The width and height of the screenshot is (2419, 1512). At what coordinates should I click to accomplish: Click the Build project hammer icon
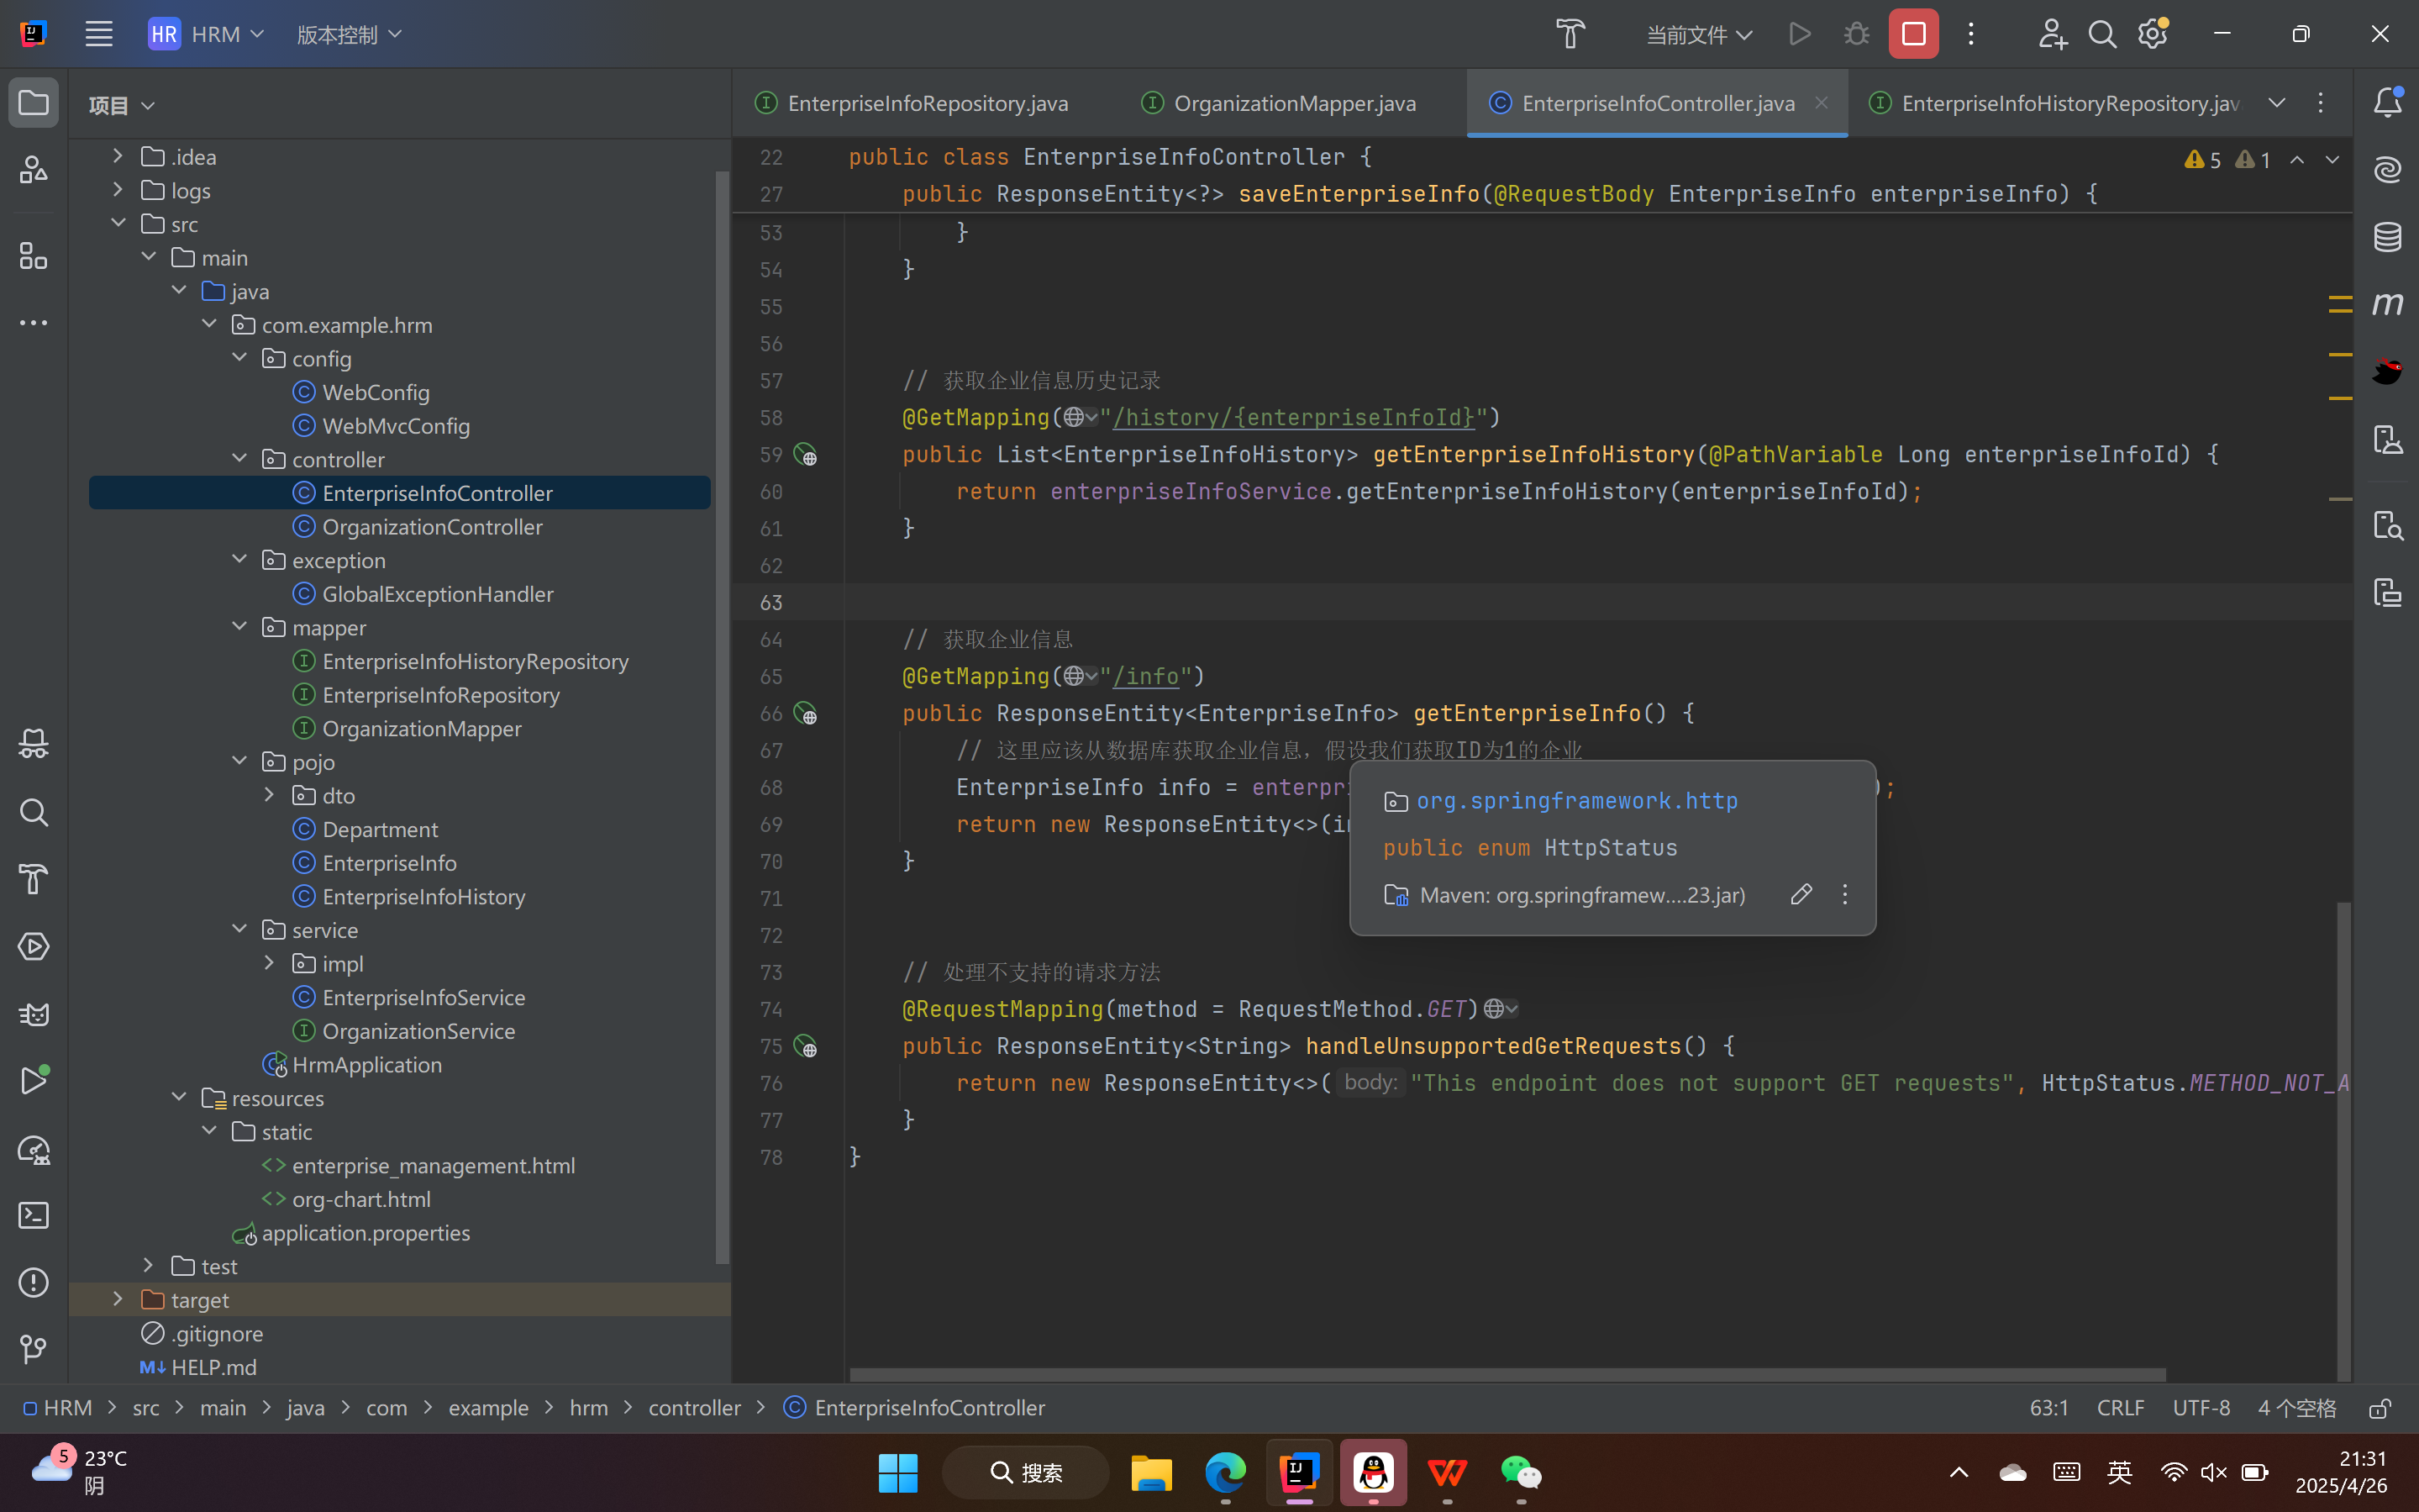point(1570,34)
